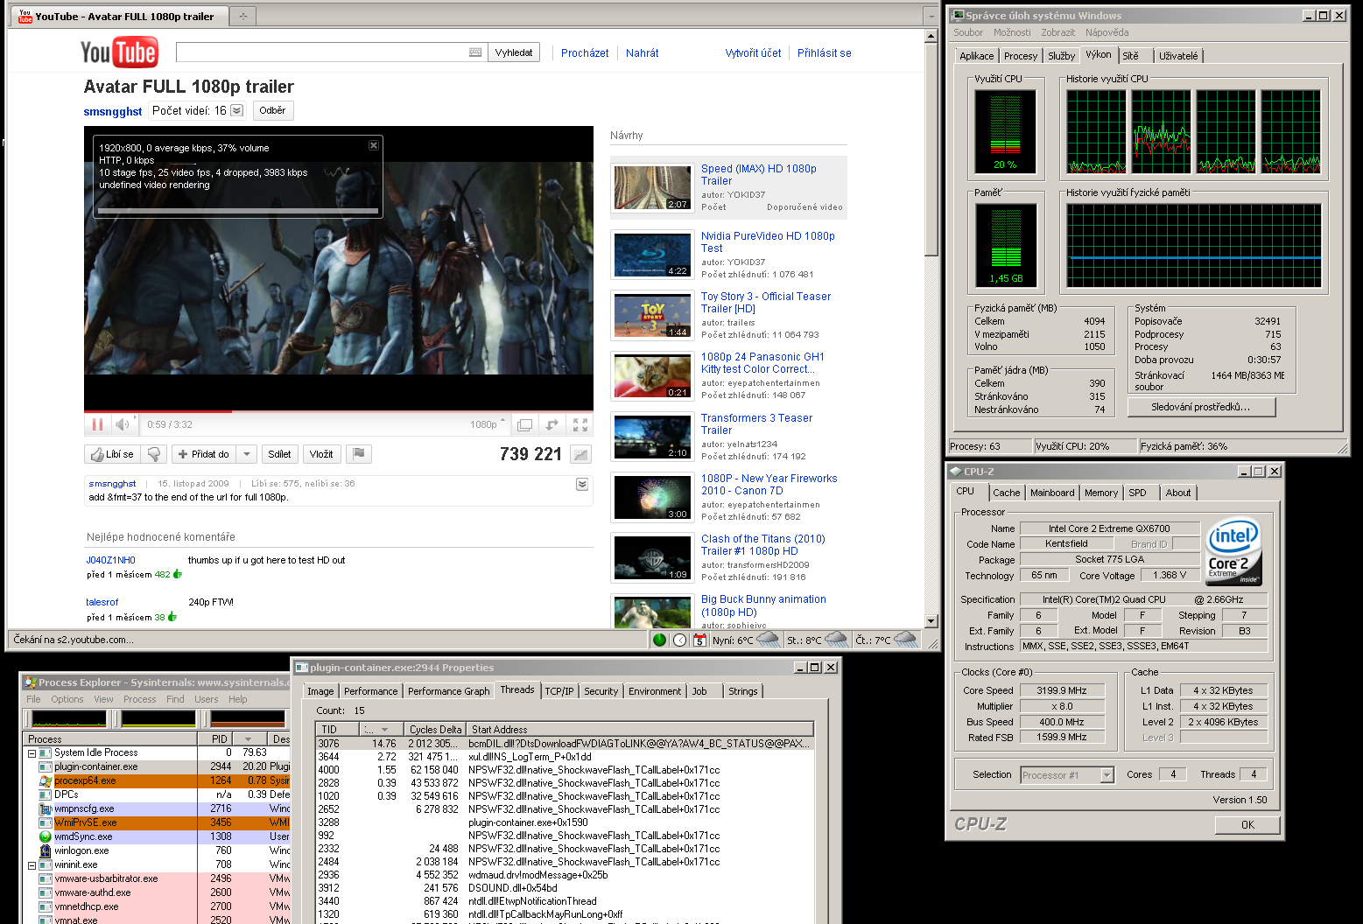The width and height of the screenshot is (1363, 924).
Task: Open the Soubor menu in Task Manager
Action: pyautogui.click(x=968, y=32)
